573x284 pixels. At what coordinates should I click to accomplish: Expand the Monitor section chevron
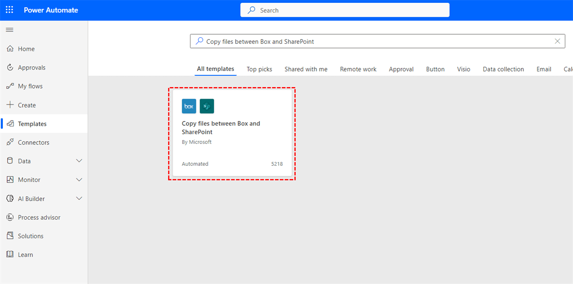79,180
